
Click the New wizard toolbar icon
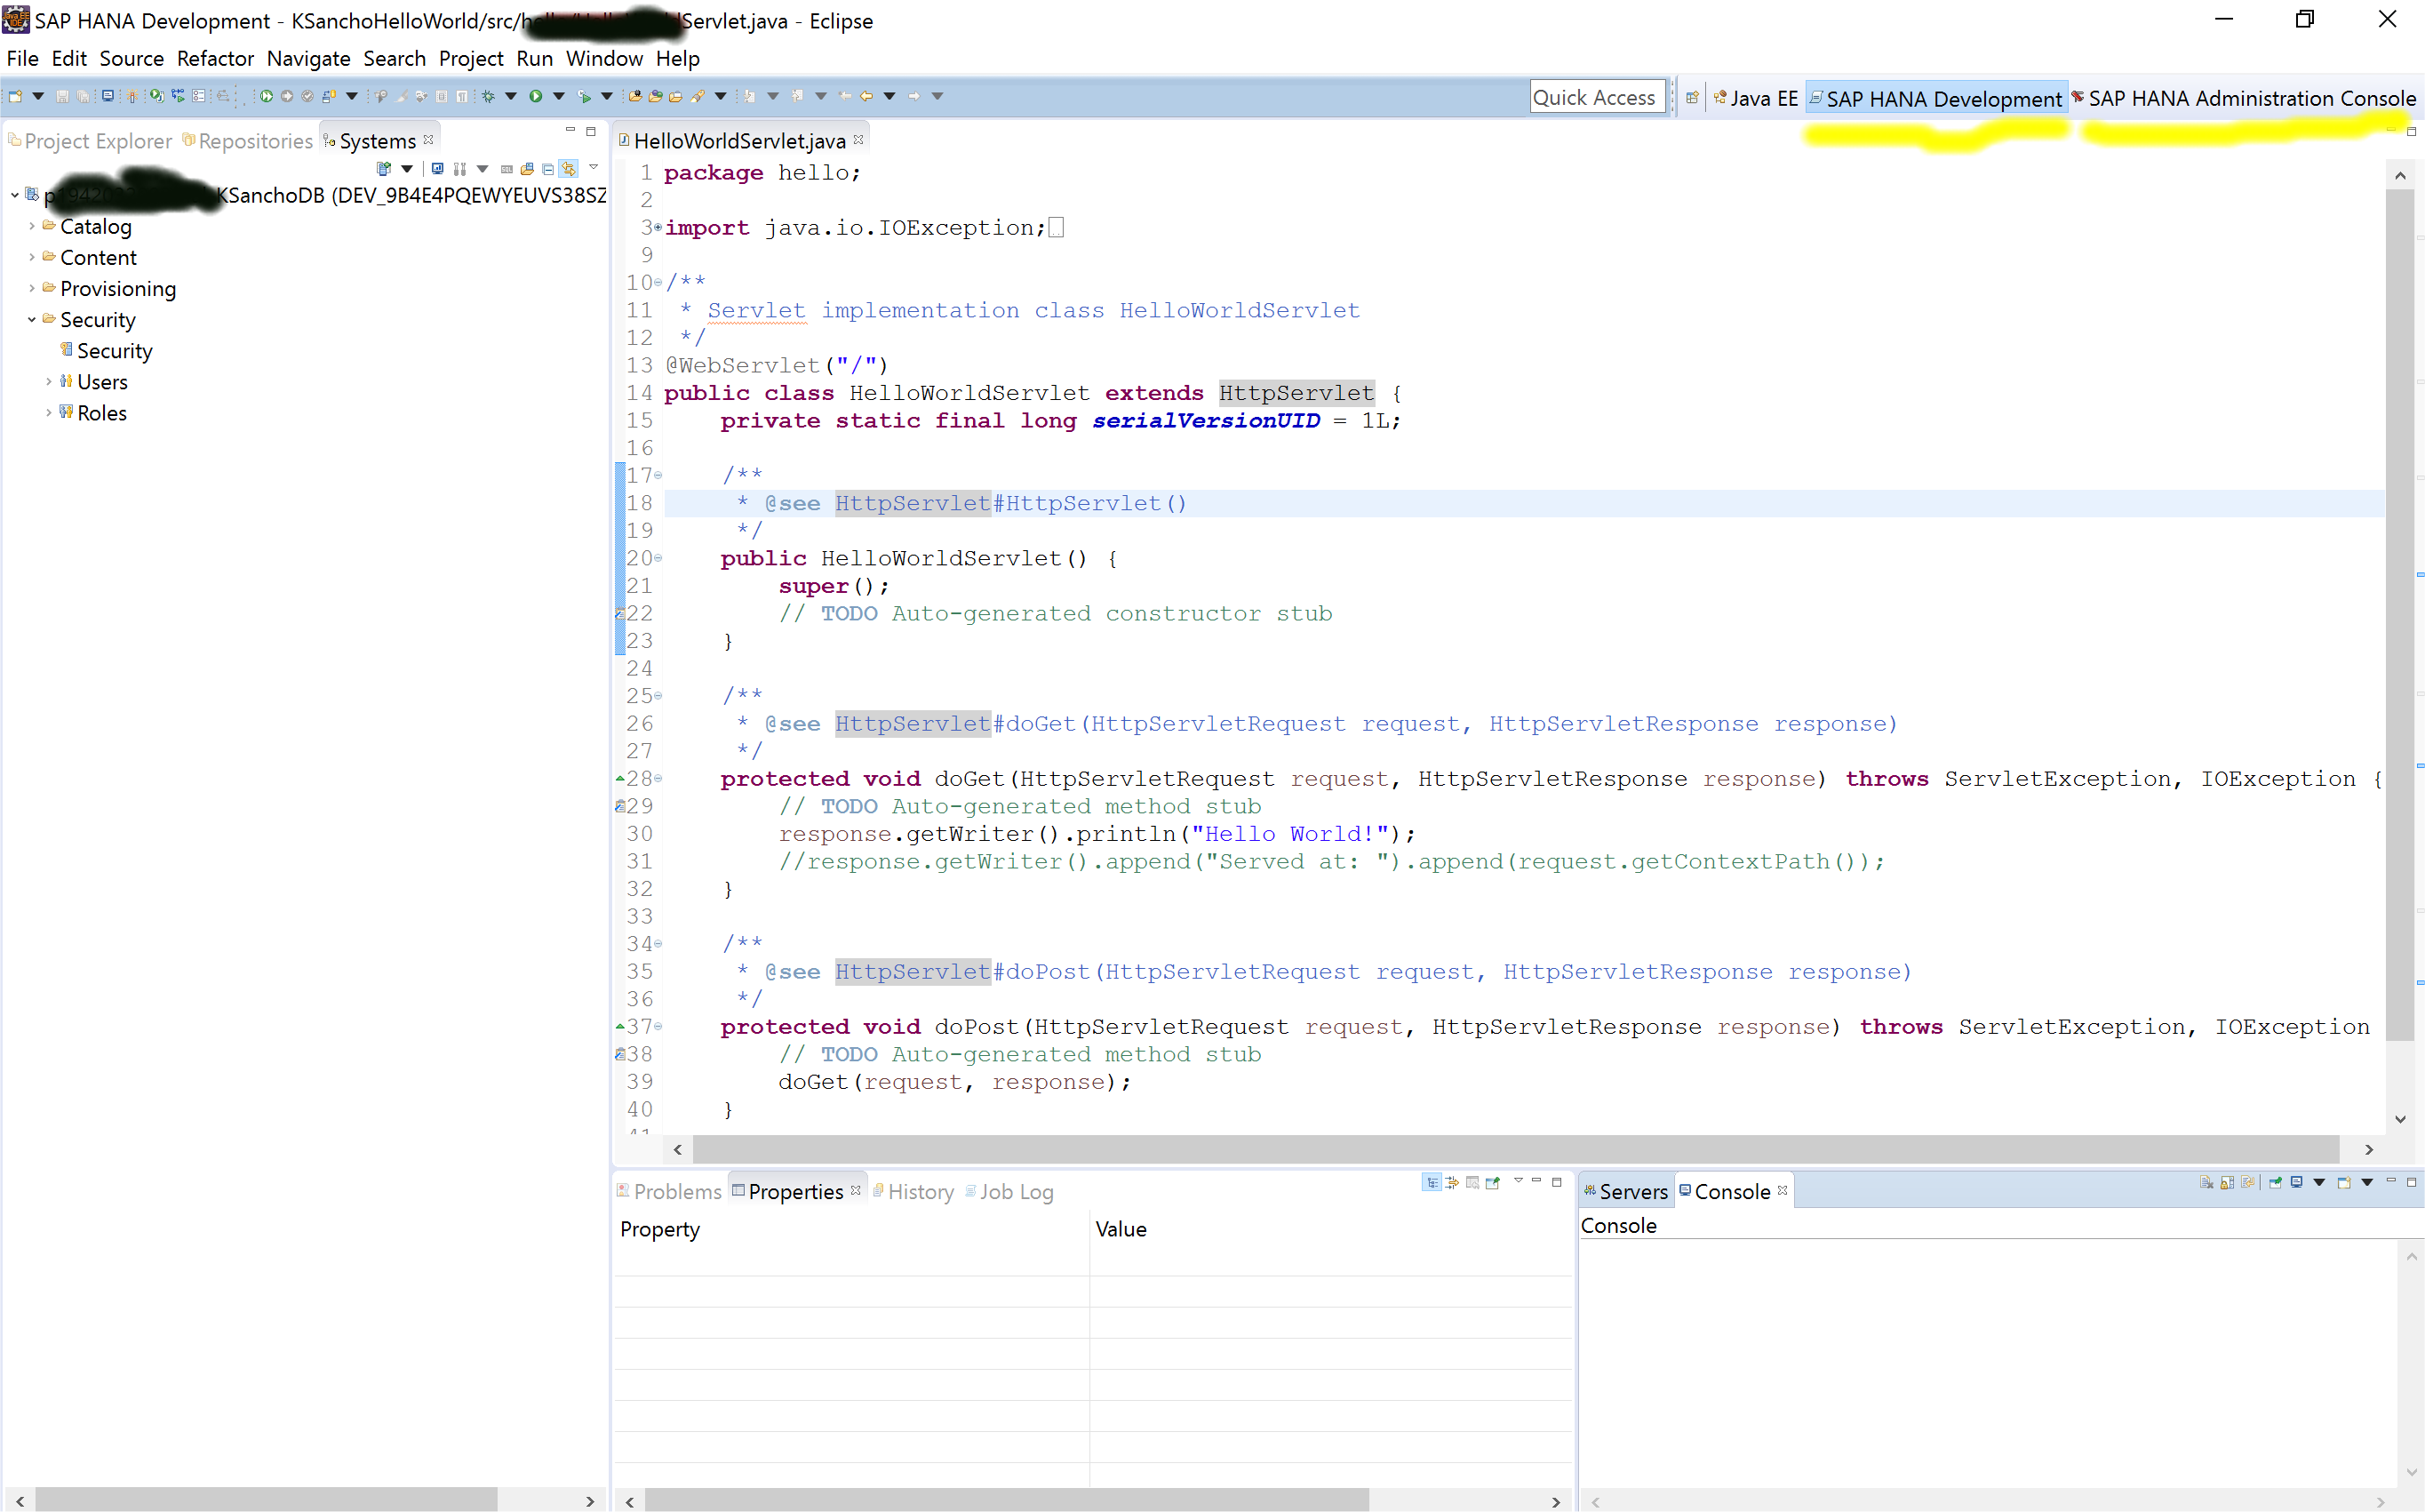coord(15,96)
